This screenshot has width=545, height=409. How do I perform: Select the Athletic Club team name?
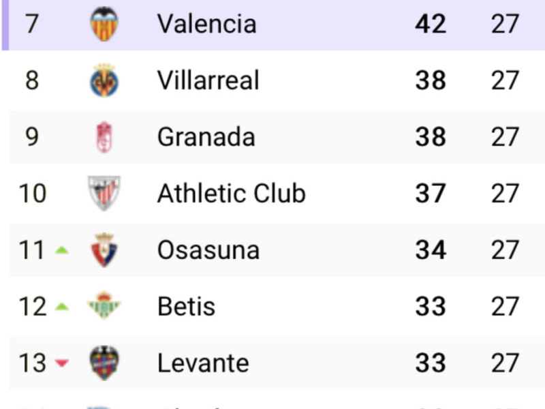tap(231, 194)
